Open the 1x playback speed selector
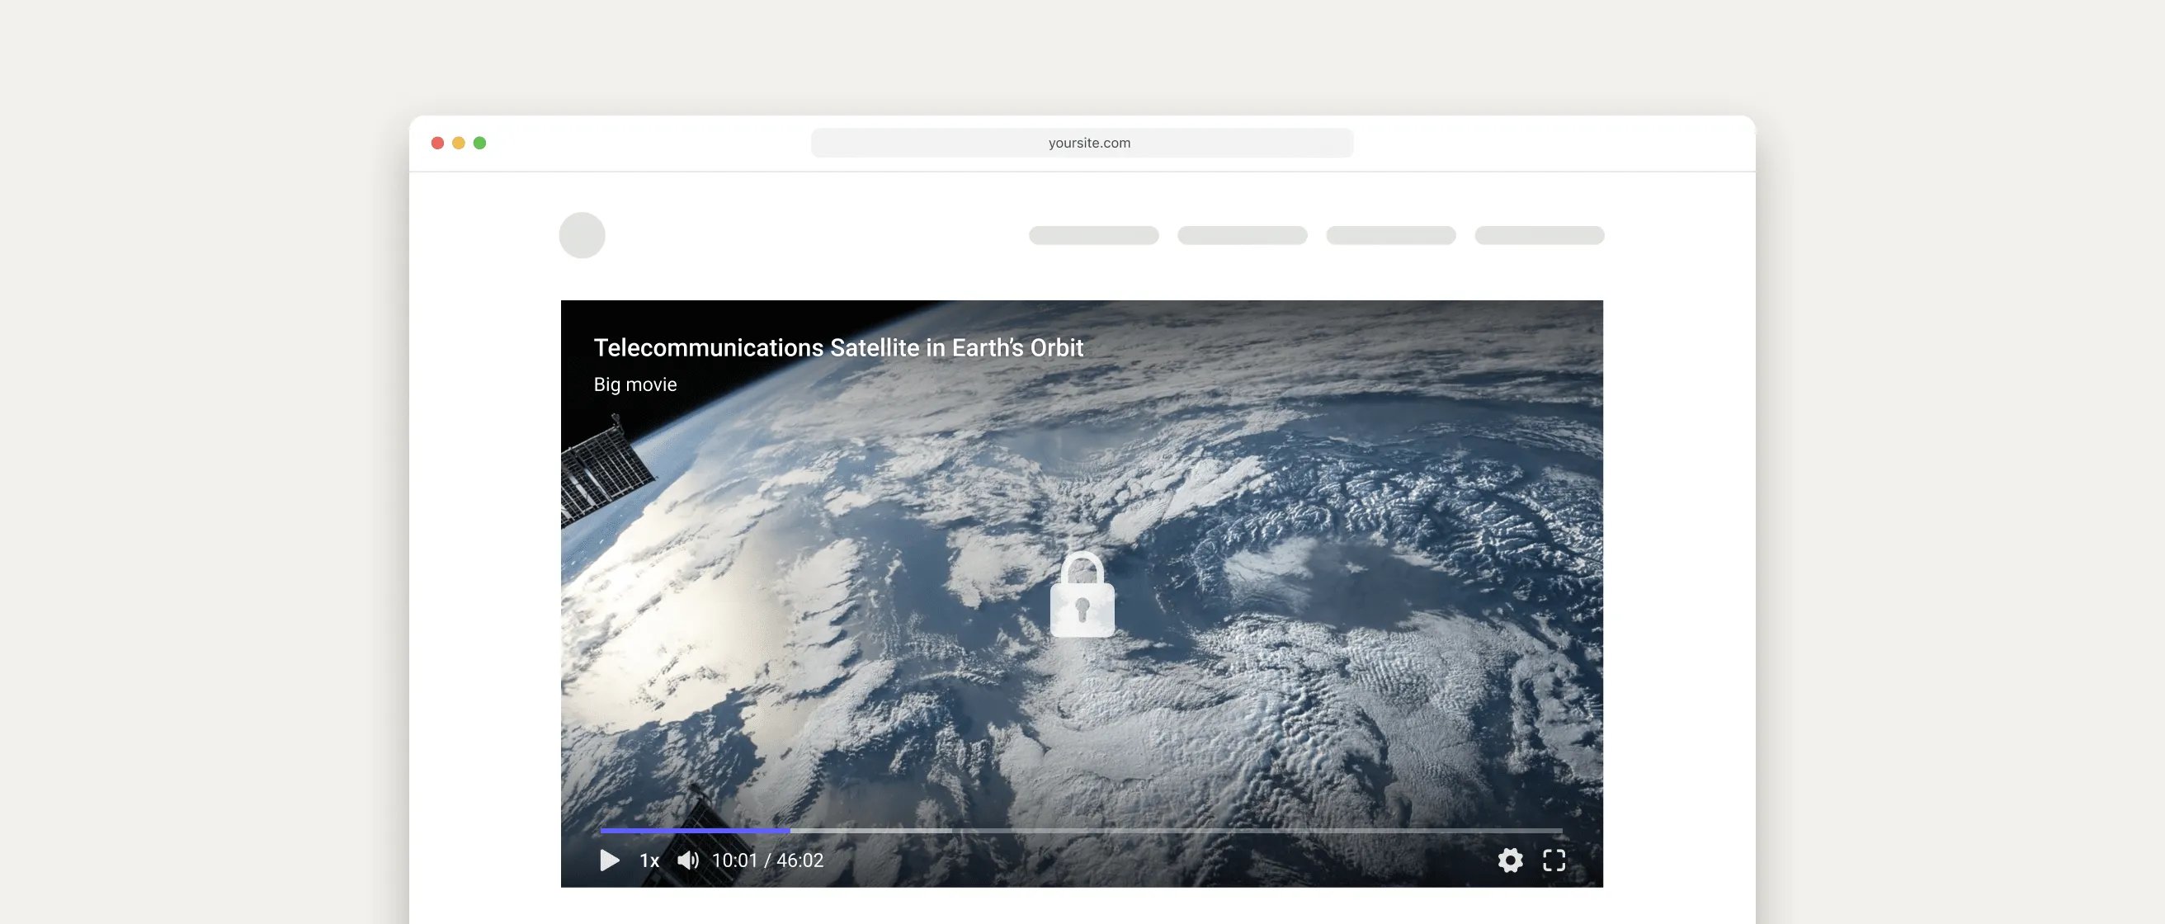This screenshot has width=2165, height=924. 649,860
